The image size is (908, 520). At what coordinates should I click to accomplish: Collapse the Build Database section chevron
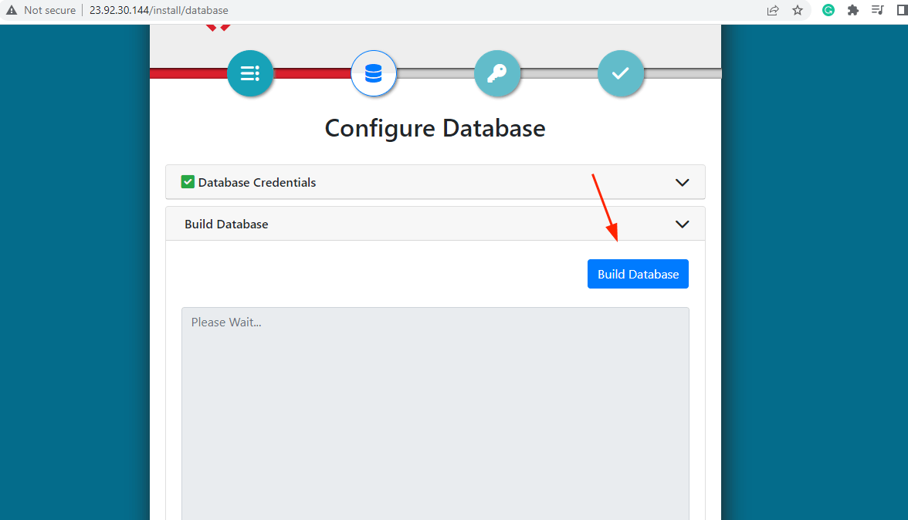click(x=683, y=225)
